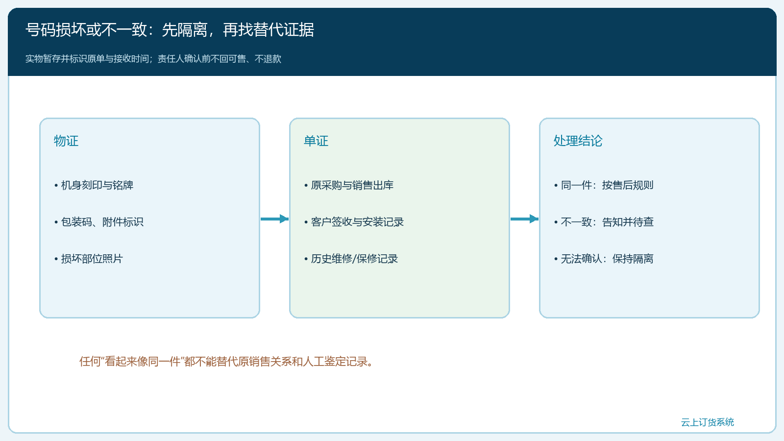Select the bullet 包装码、附件标识

(x=98, y=222)
